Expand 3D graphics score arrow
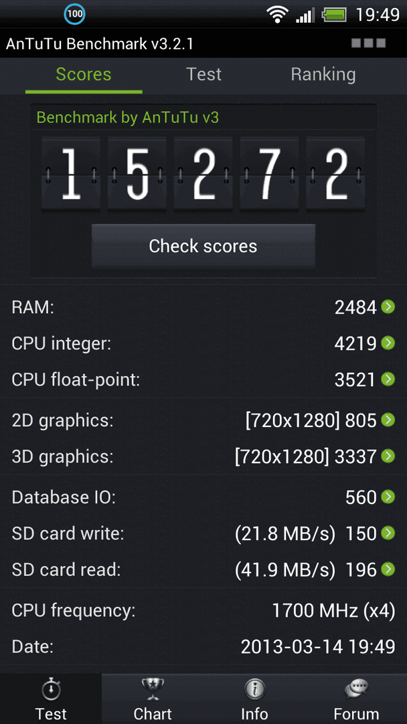Image resolution: width=407 pixels, height=724 pixels. [x=388, y=457]
